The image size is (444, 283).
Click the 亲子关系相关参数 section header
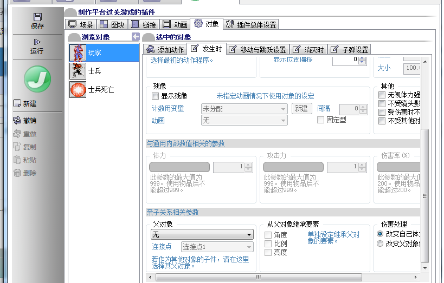coord(283,212)
